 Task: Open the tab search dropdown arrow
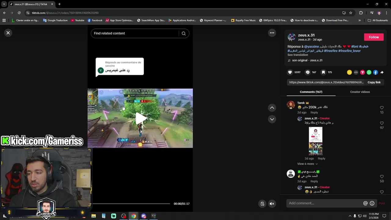(4, 4)
